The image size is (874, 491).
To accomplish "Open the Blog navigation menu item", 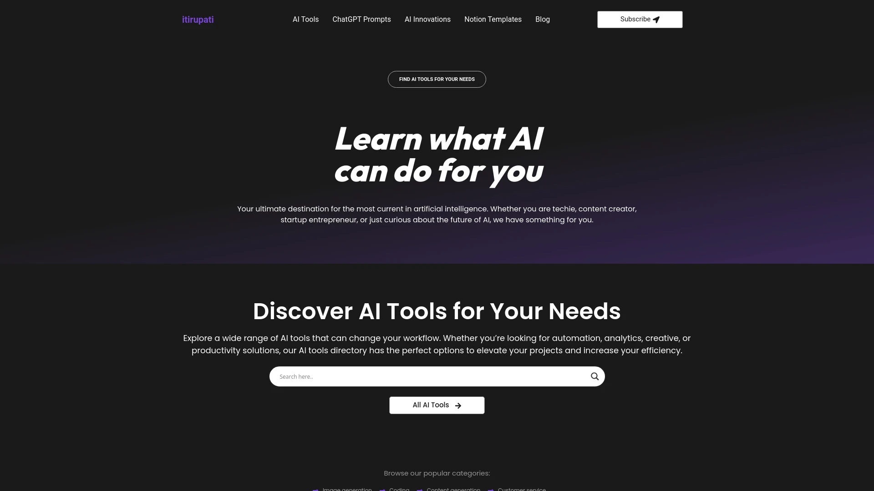I will (x=543, y=19).
